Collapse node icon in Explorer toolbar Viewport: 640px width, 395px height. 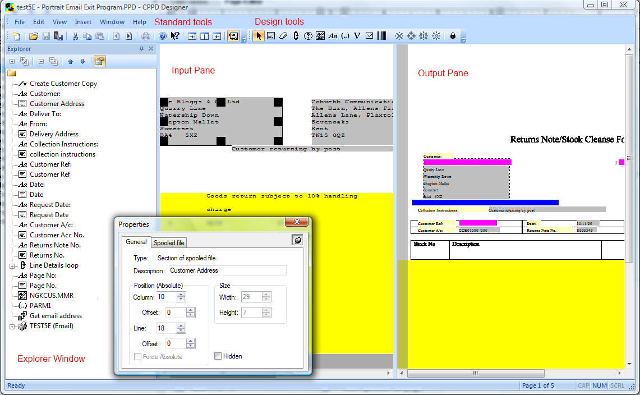point(41,61)
